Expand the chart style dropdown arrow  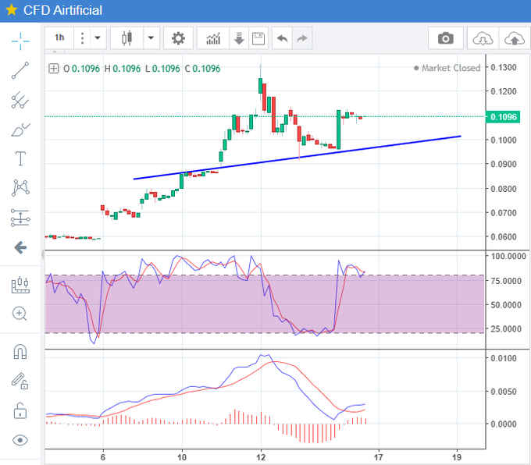click(x=151, y=38)
